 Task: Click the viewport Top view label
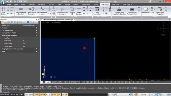(x=48, y=23)
